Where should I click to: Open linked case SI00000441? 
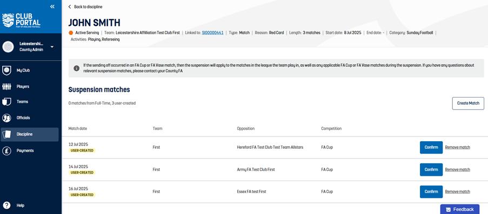[x=212, y=33]
